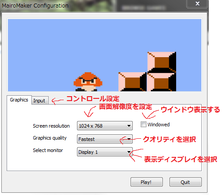This screenshot has height=195, width=223.
Task: Open the Screen resolution dropdown
Action: tap(105, 126)
